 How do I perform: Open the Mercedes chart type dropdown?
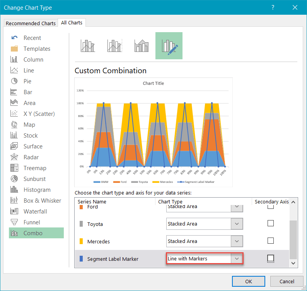(237, 241)
